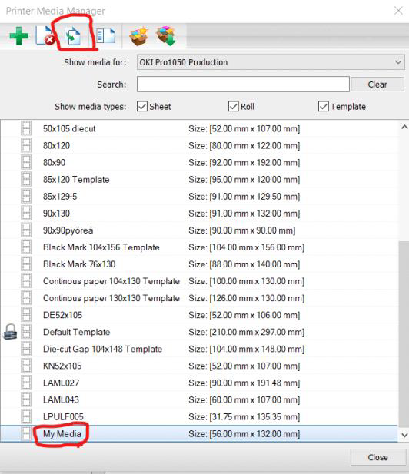Image resolution: width=409 pixels, height=474 pixels.
Task: Click the size text 31.75 mm x 135.35 mm
Action: click(254, 416)
